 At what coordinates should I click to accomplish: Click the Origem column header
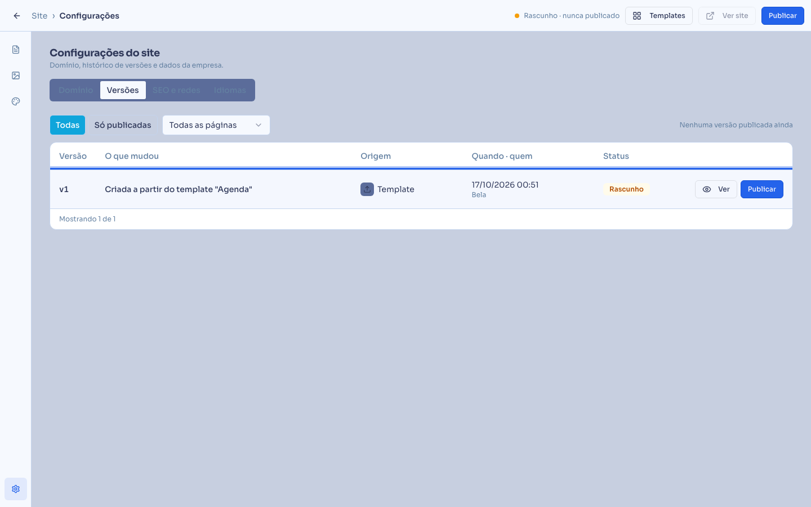(x=376, y=156)
